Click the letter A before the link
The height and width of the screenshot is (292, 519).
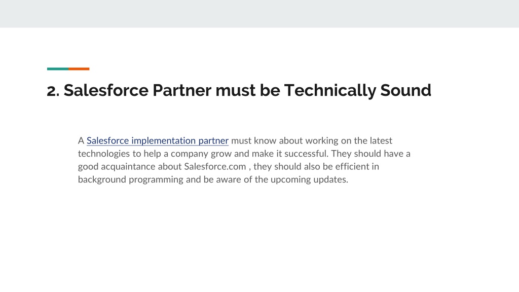81,141
